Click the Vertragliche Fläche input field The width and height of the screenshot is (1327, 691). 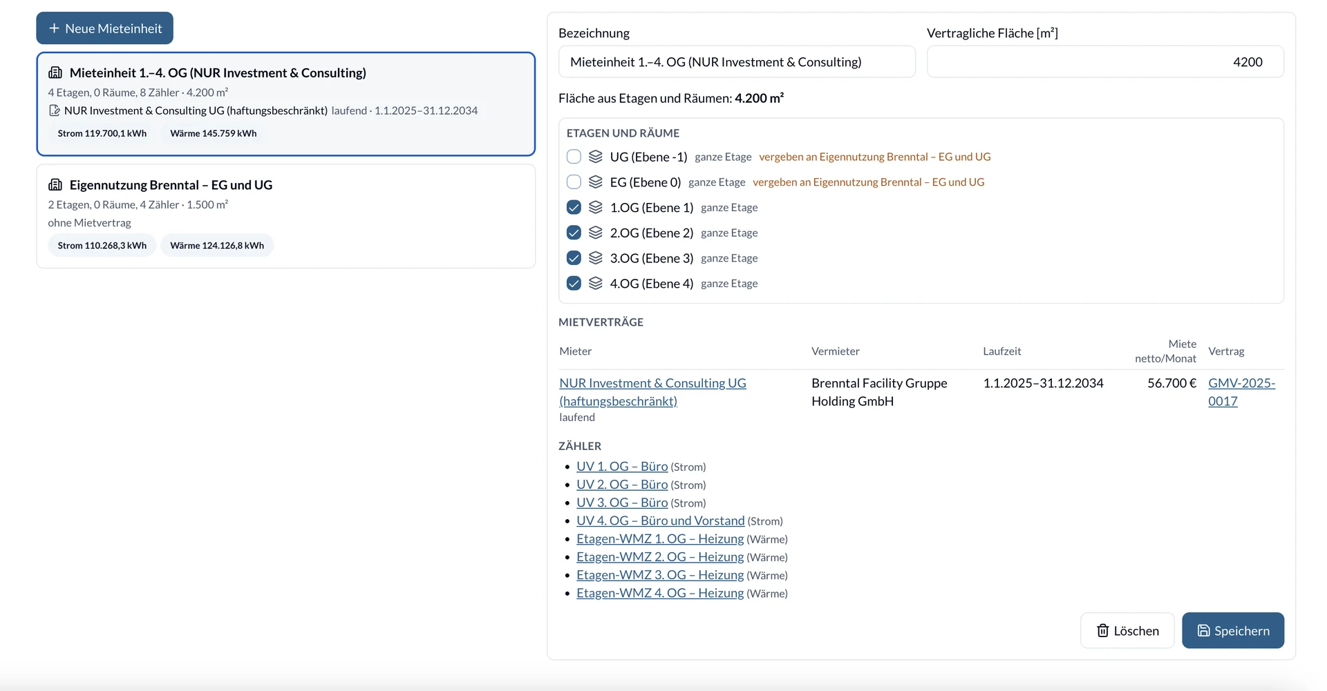[1104, 61]
